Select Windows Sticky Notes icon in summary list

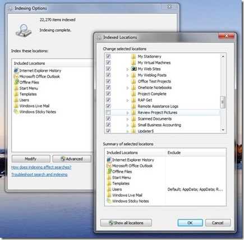[x=109, y=201]
